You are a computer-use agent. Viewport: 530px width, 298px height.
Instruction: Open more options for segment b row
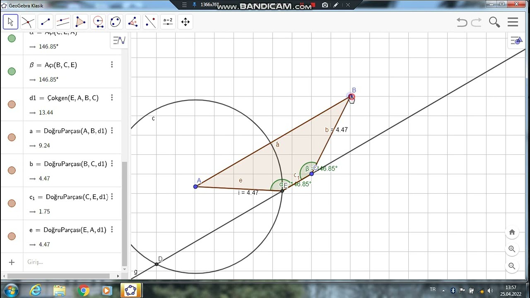point(112,163)
